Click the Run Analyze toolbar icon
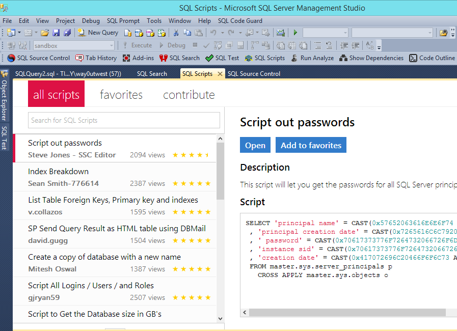457x331 pixels. click(312, 58)
